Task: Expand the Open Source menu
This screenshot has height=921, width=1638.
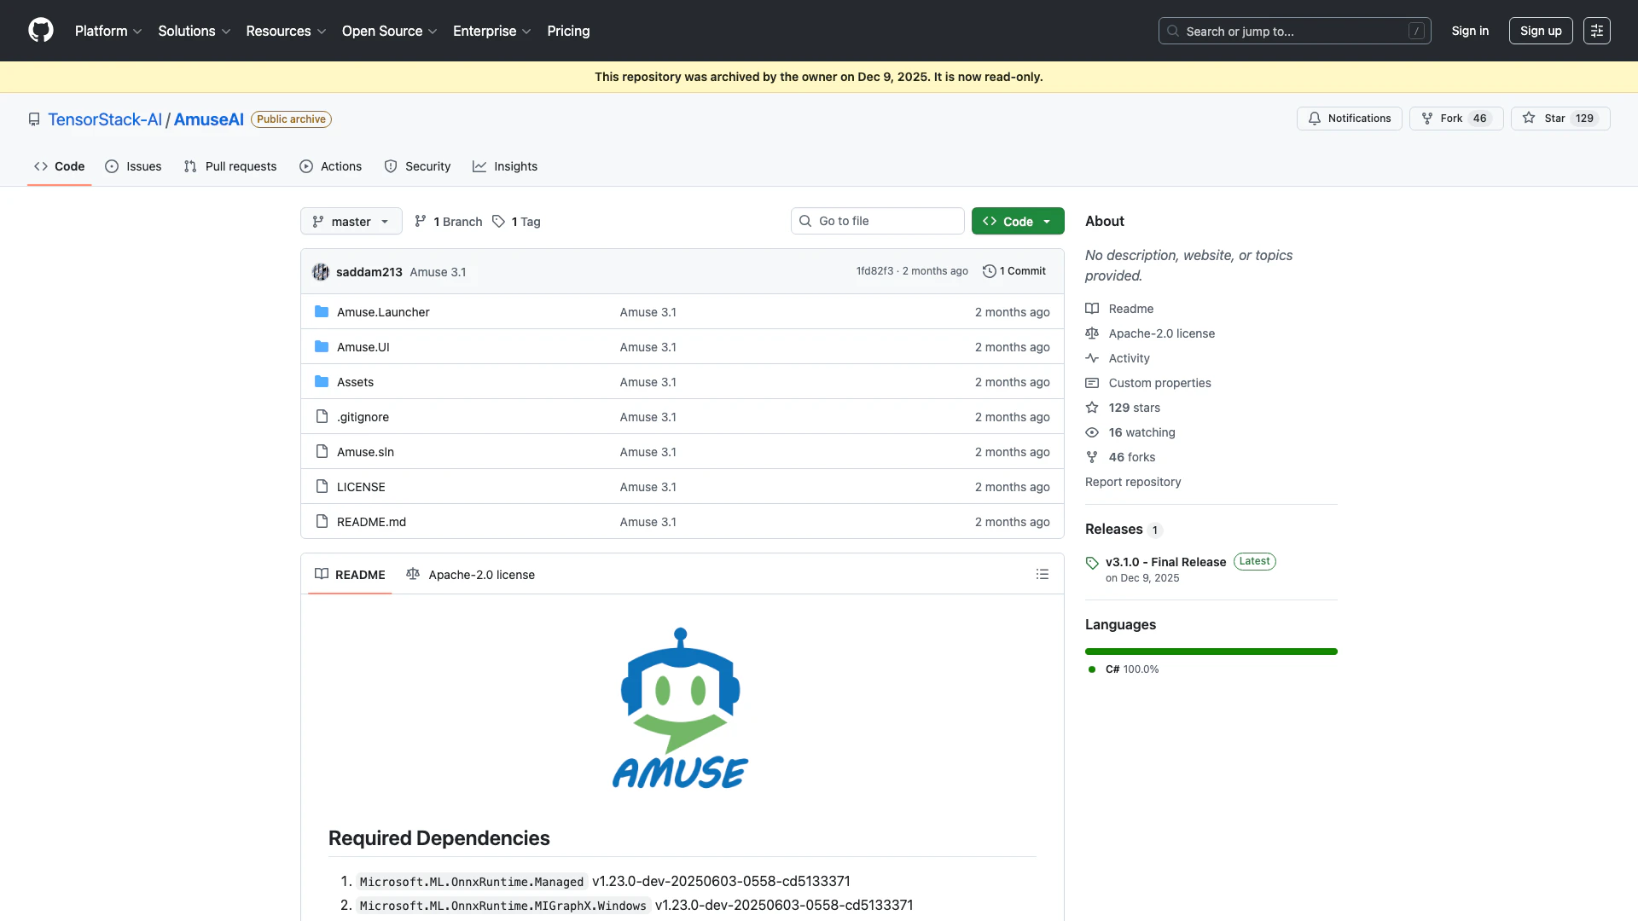Action: 389,31
